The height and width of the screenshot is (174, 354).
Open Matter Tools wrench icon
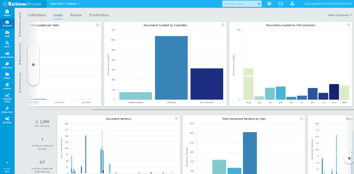7,109
